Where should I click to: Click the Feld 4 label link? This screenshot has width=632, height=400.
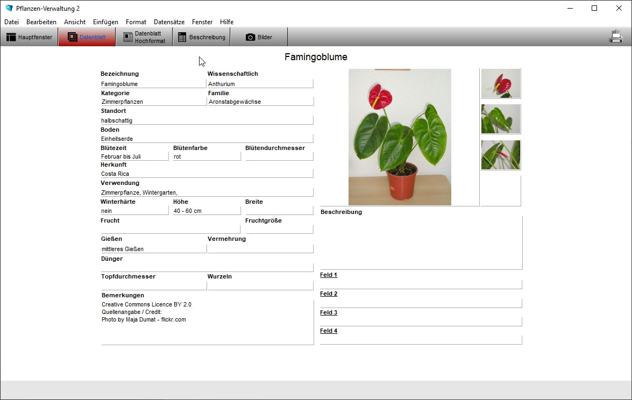click(x=329, y=331)
